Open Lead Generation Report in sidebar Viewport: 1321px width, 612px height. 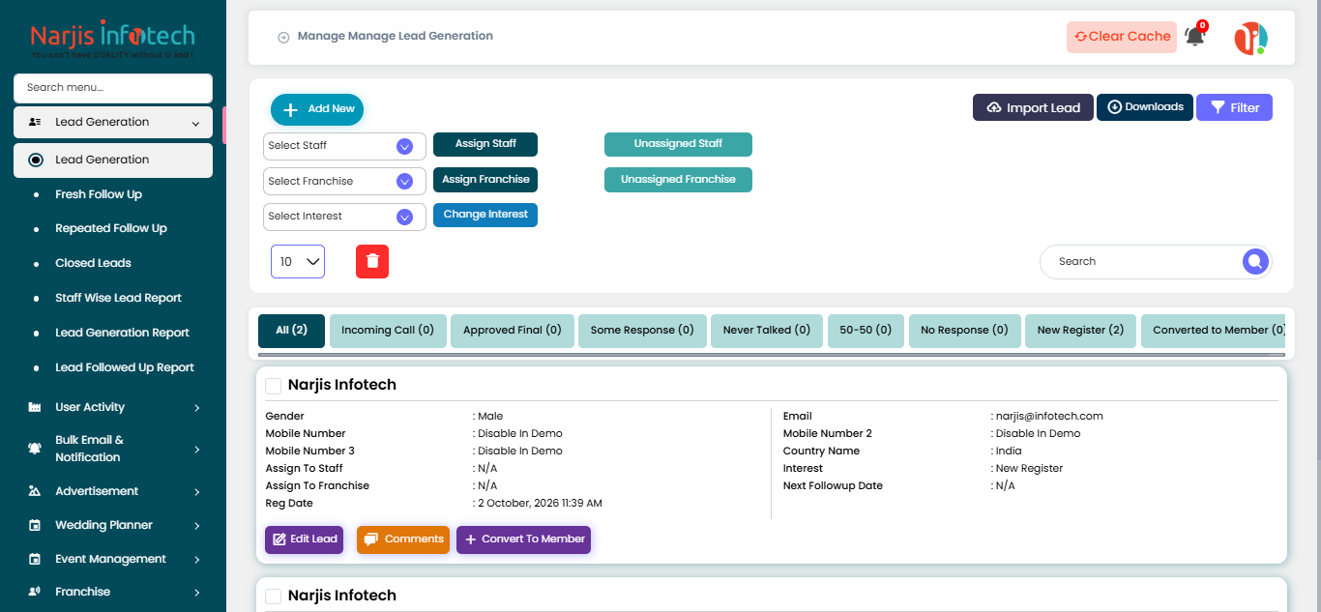[x=122, y=333]
